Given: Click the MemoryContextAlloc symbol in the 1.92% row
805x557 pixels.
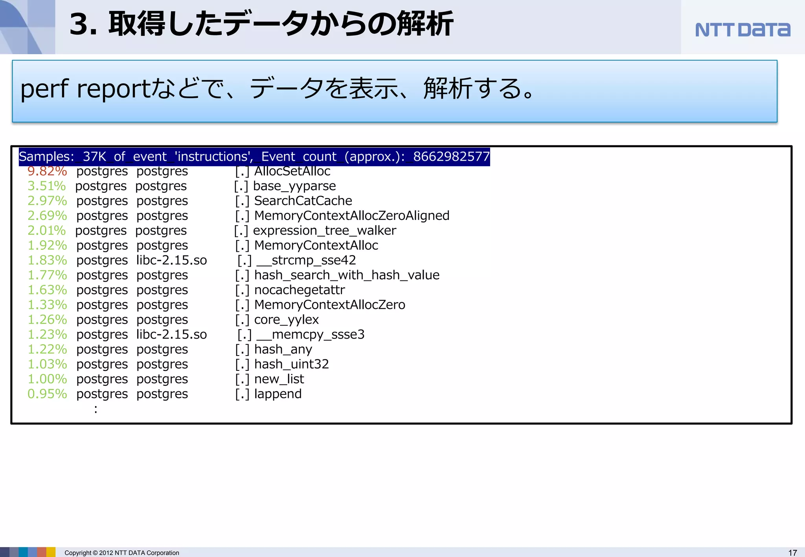Looking at the screenshot, I should click(316, 246).
